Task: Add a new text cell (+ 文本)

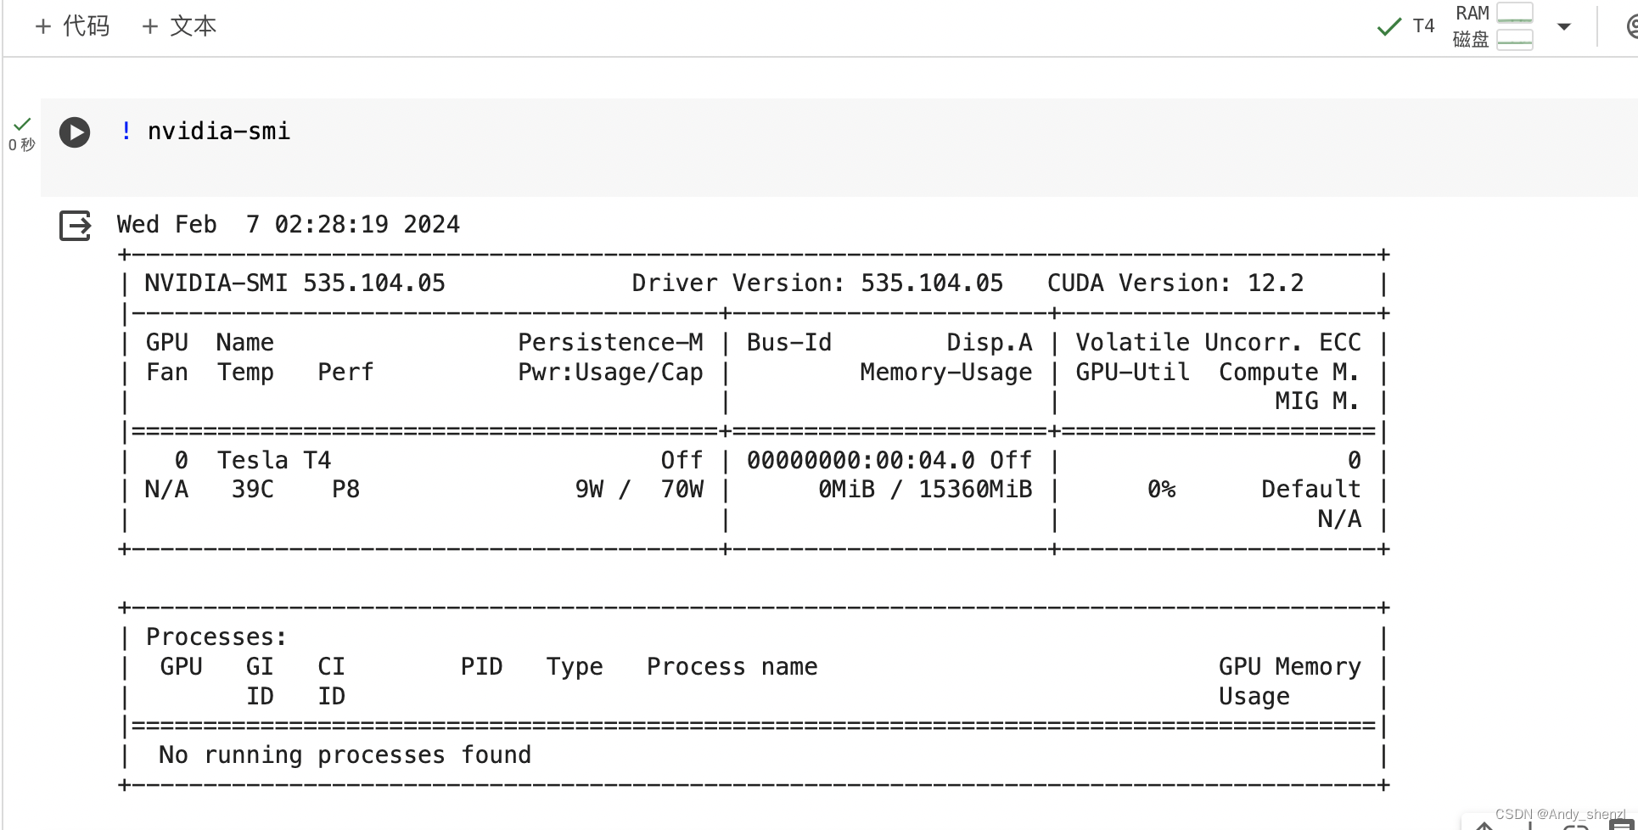Action: [180, 26]
